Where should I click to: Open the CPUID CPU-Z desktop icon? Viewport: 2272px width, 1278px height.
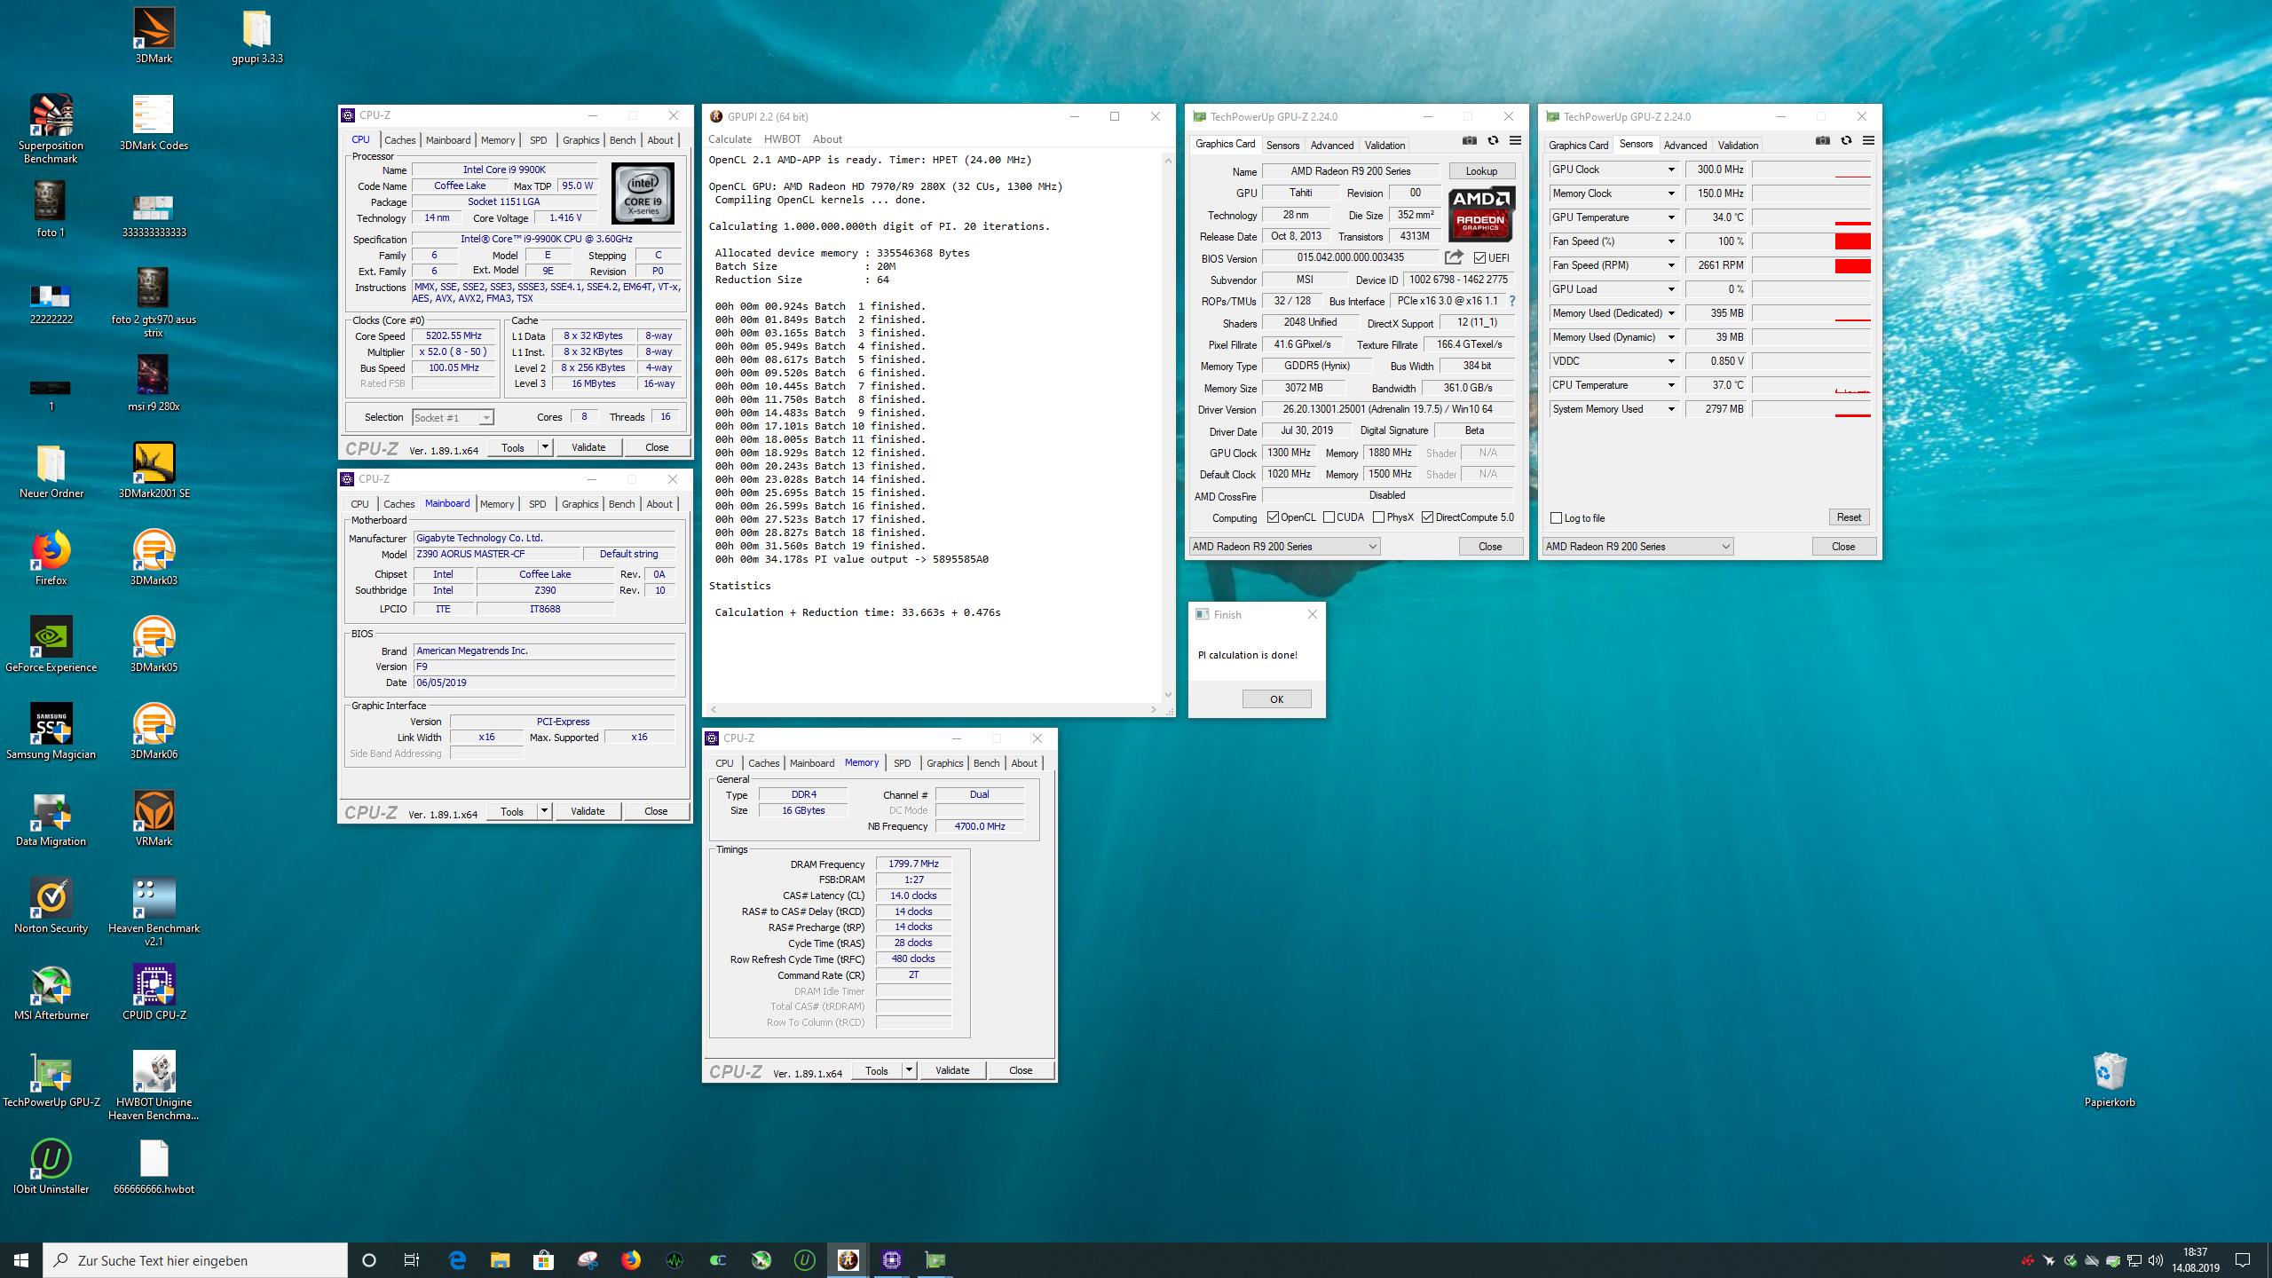click(154, 993)
